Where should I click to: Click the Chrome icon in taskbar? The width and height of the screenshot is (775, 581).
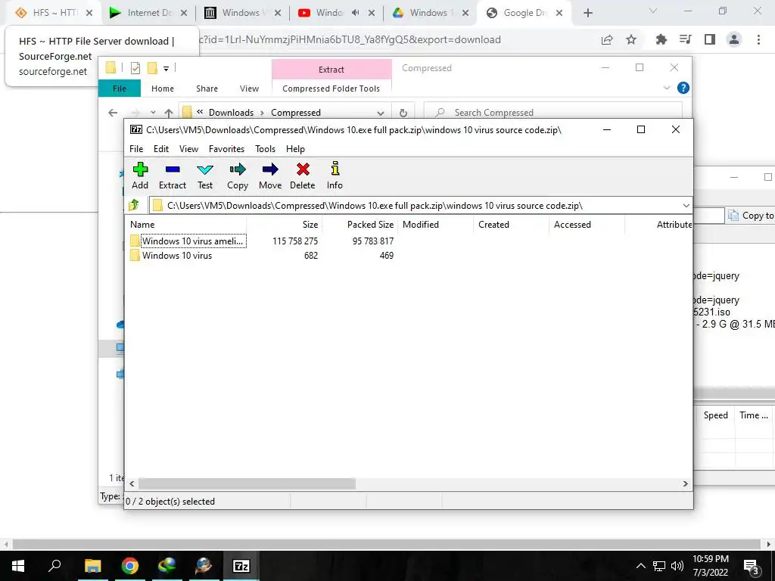129,566
